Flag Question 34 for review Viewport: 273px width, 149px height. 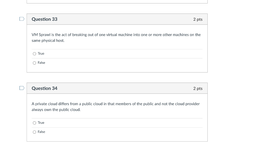tap(22, 88)
